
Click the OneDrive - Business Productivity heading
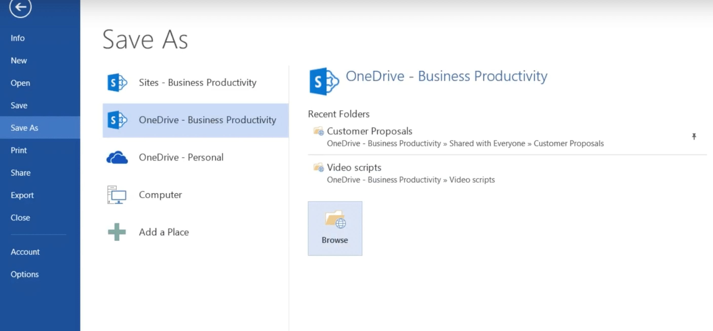pos(446,76)
